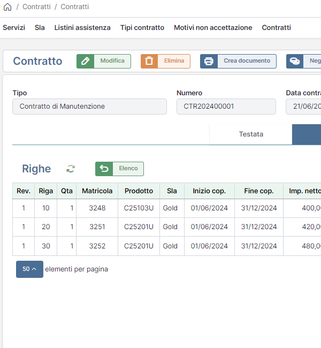The width and height of the screenshot is (321, 348).
Task: Open the Listini assistenza menu item
Action: [82, 27]
